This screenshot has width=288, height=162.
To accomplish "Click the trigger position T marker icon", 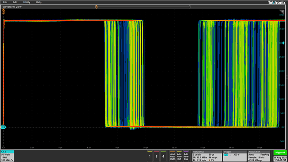I will tap(3, 12).
